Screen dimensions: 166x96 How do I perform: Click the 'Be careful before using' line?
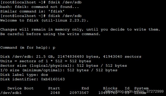tap(50, 34)
